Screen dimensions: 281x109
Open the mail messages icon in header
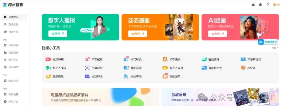pyautogui.click(x=253, y=5)
